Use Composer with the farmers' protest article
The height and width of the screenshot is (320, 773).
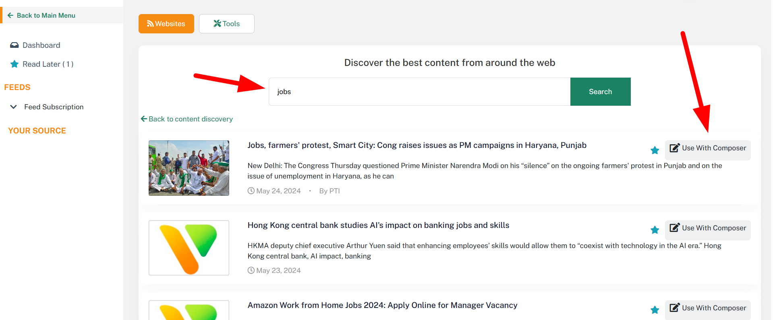click(x=708, y=148)
